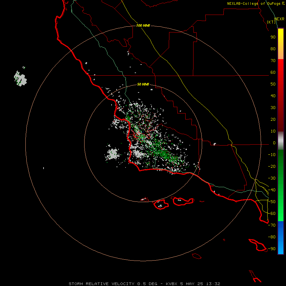Click the -20 value on the velocity scale
Image resolution: width=286 pixels, height=286 pixels.
tap(272, 167)
